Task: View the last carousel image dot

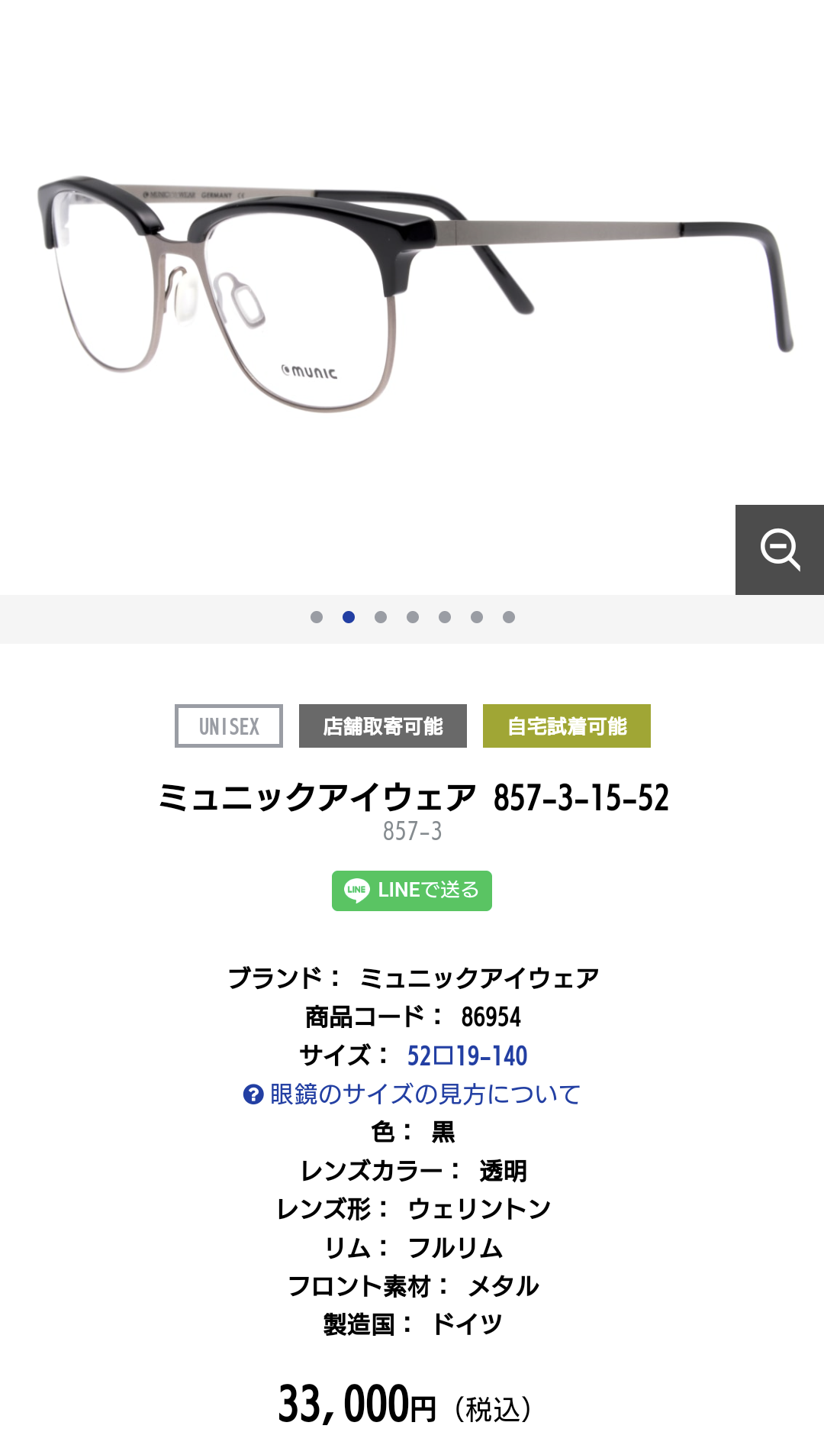Action: pyautogui.click(x=509, y=617)
